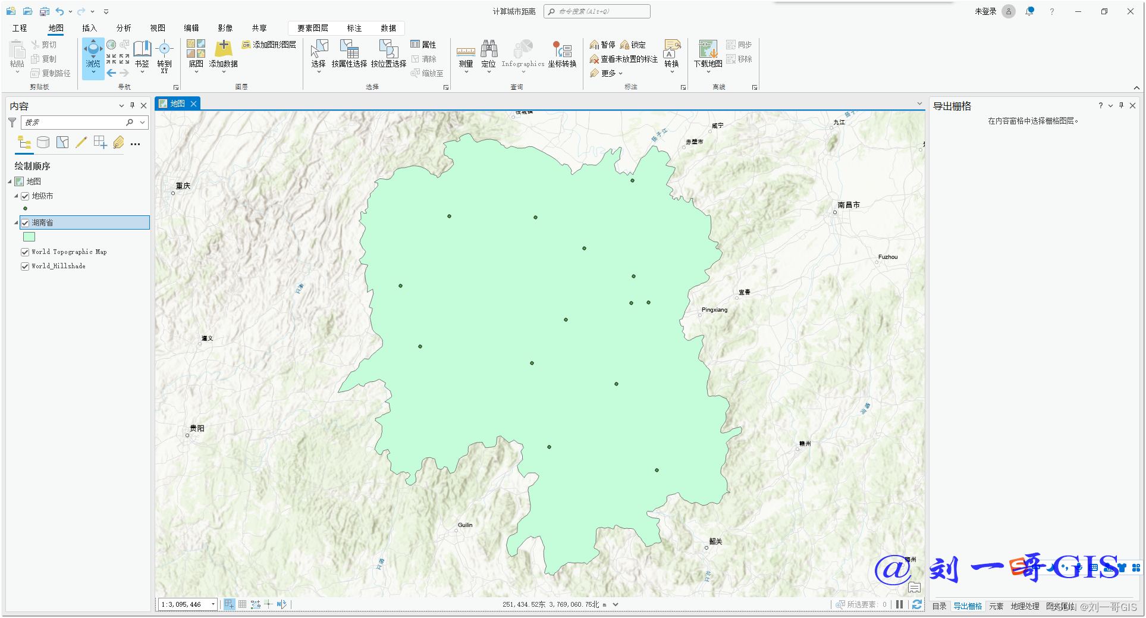This screenshot has width=1146, height=618.
Task: Switch to the 插入 (Insert) ribbon tab
Action: tap(89, 28)
